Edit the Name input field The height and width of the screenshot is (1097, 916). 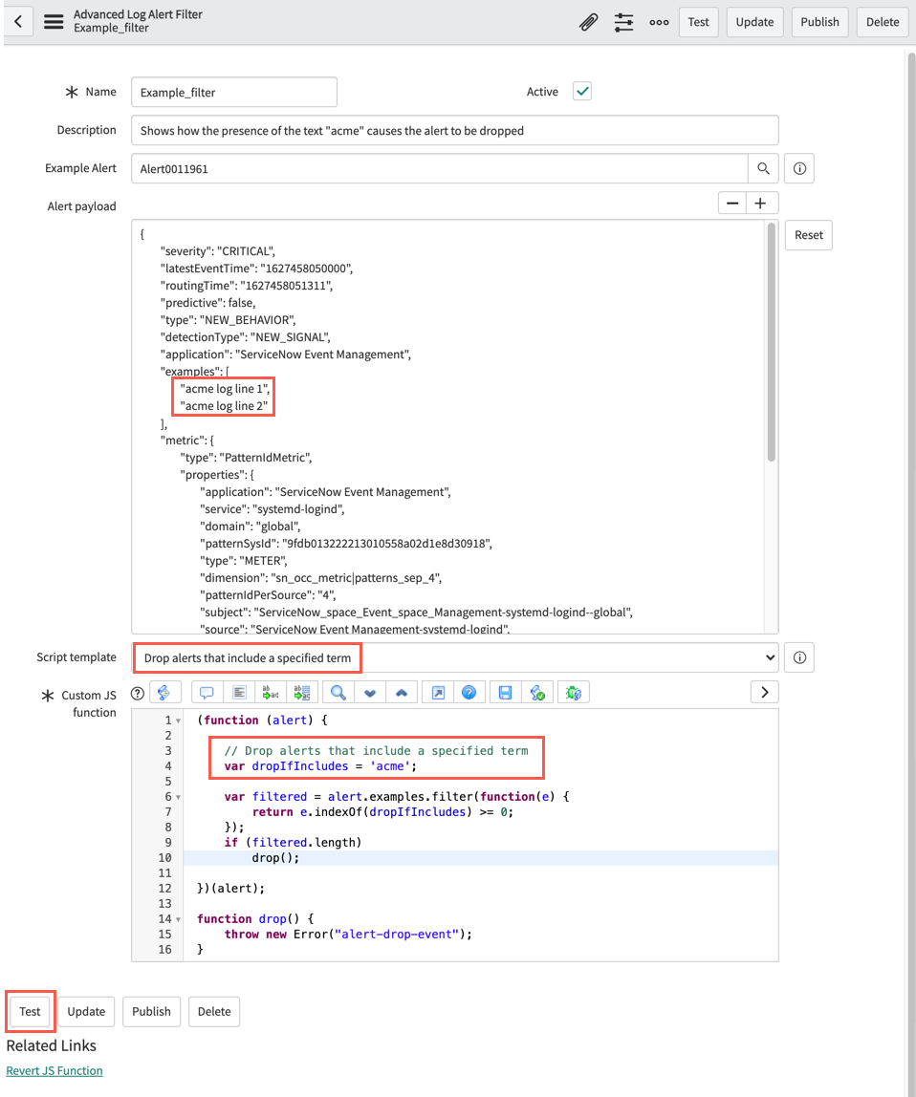click(x=234, y=93)
